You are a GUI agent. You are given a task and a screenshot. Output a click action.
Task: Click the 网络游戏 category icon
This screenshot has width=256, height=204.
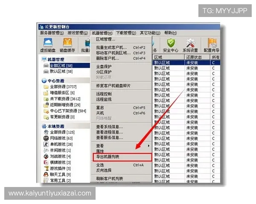tap(46, 138)
